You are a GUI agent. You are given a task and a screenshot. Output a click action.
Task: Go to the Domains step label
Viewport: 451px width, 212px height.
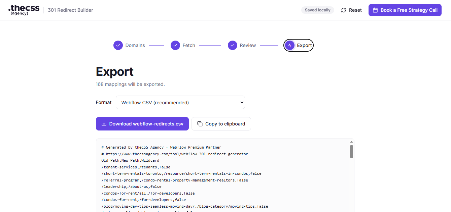click(135, 45)
